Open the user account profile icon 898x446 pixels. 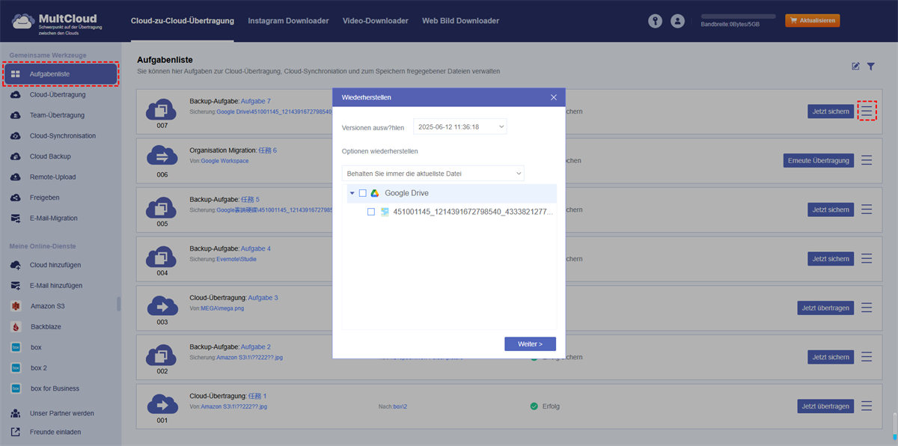coord(677,21)
